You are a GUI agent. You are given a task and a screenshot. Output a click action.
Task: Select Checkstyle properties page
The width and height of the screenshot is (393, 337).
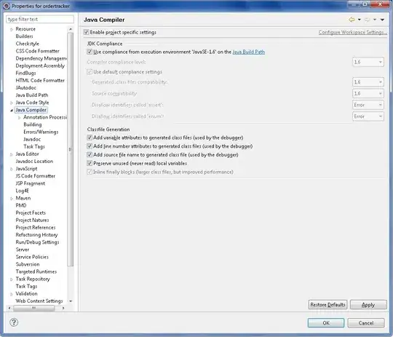point(28,44)
